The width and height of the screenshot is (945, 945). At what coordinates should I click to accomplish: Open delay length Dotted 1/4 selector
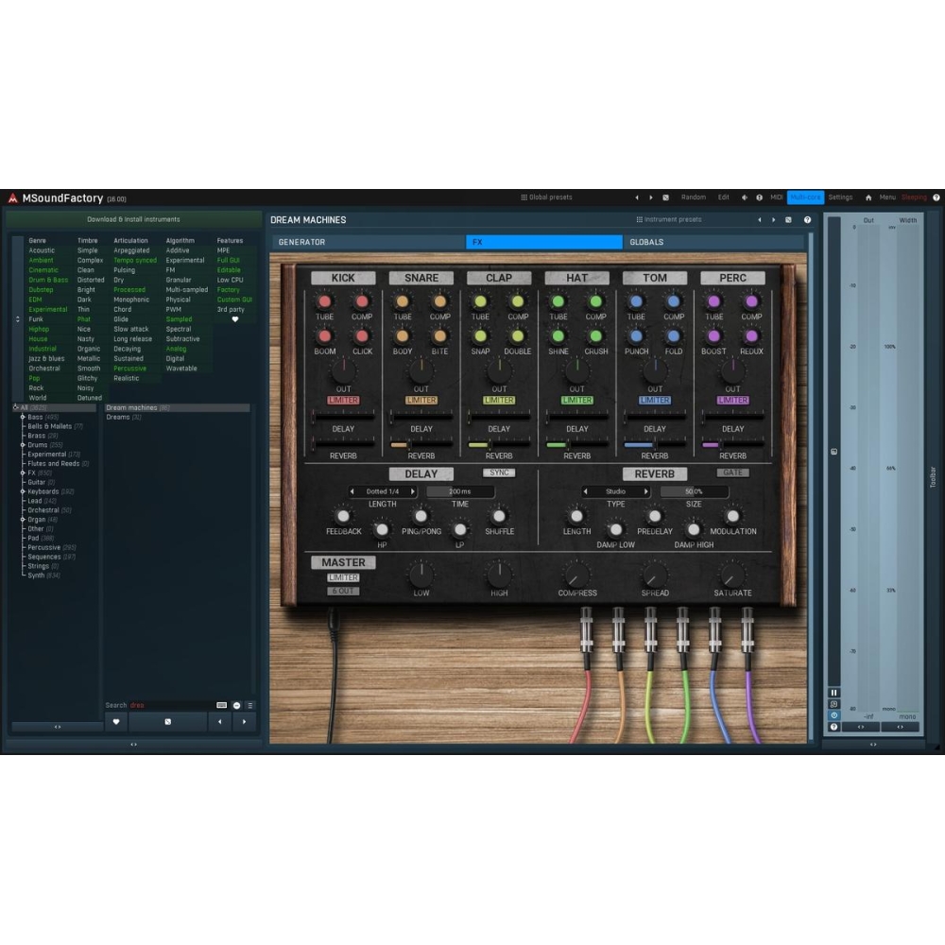tap(383, 491)
